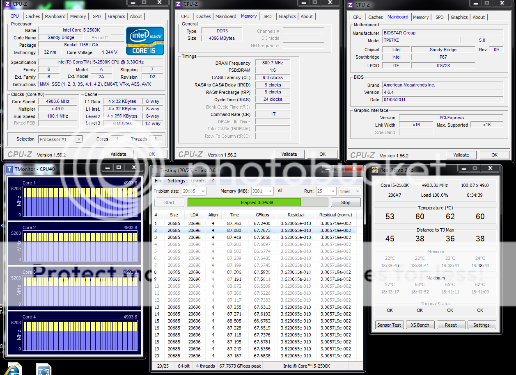516x375 pixels.
Task: Click the Reset button in Real Temp
Action: tap(451, 325)
